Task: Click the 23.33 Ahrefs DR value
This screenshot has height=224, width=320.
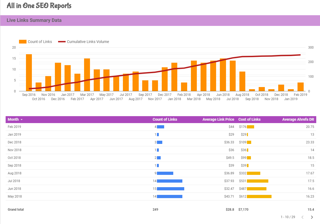Action: tap(310, 142)
